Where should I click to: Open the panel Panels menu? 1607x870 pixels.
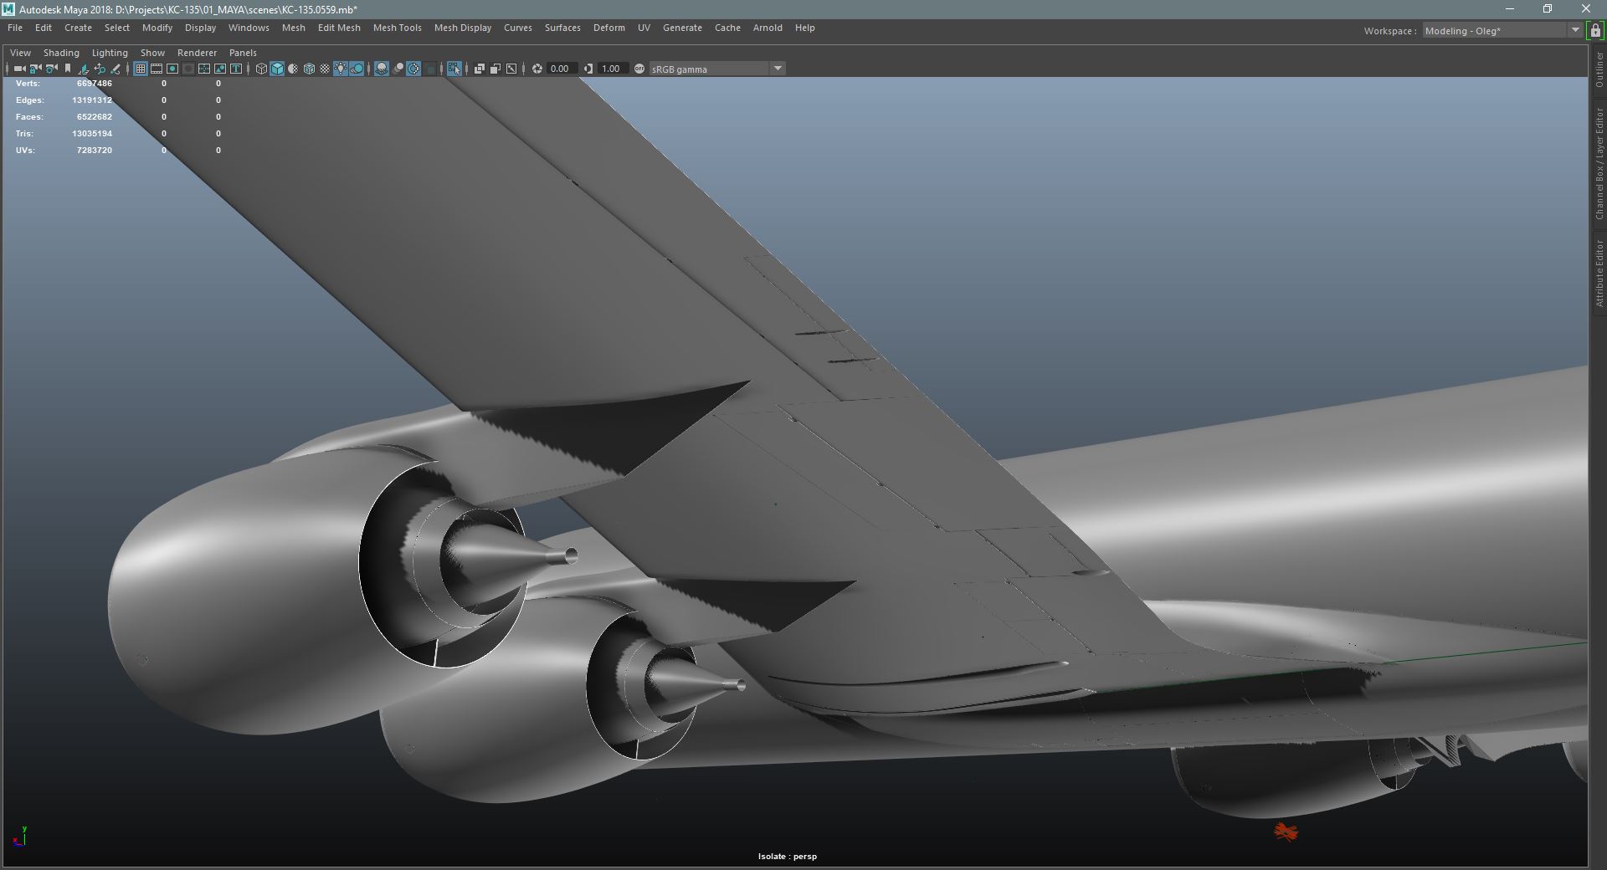tap(243, 53)
